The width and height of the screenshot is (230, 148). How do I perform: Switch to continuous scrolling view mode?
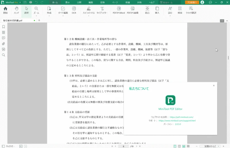coord(184,146)
